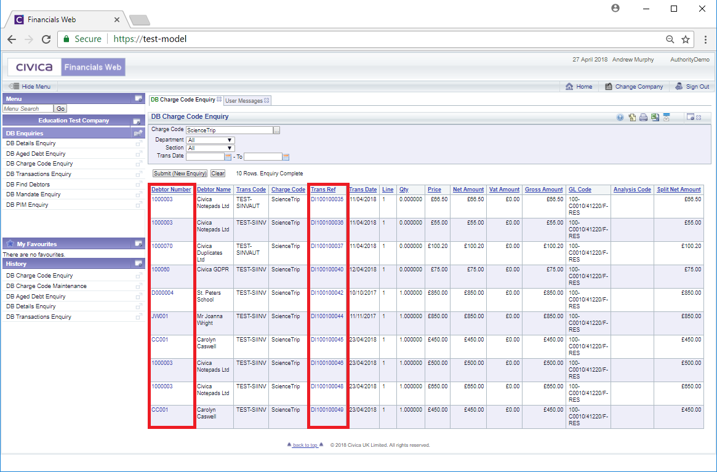The image size is (717, 472).
Task: Open calendar for Trans Date To field
Action: coord(286,157)
